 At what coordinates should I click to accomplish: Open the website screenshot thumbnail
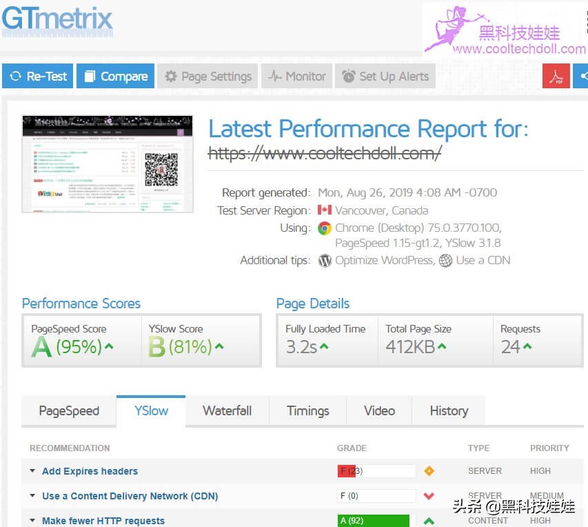(108, 164)
